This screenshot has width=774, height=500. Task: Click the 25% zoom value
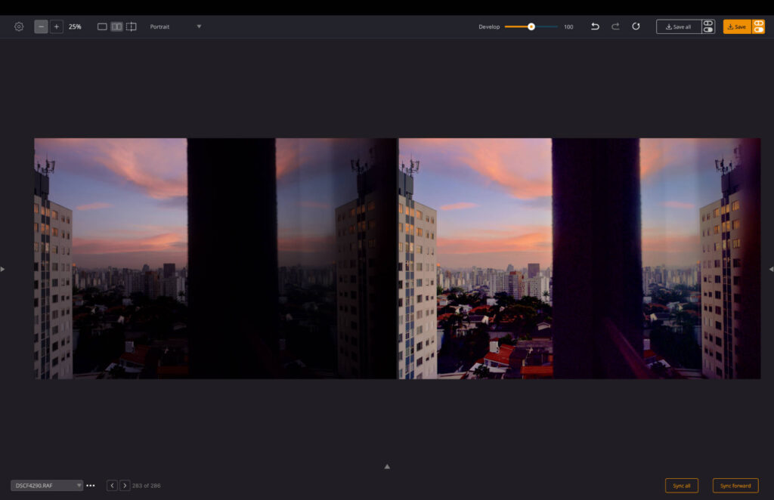tap(75, 26)
